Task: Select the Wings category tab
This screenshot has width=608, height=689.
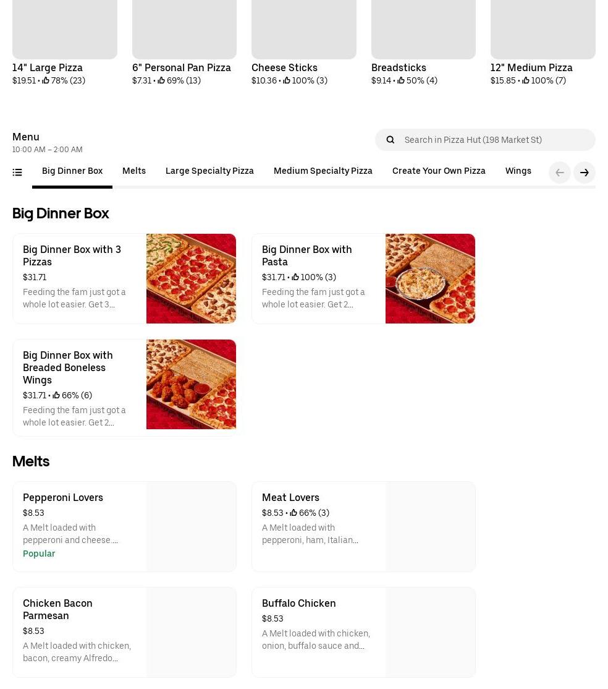Action: 518,171
